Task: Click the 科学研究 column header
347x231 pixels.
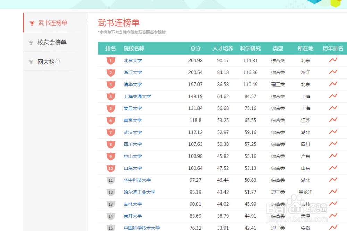Action: 251,48
